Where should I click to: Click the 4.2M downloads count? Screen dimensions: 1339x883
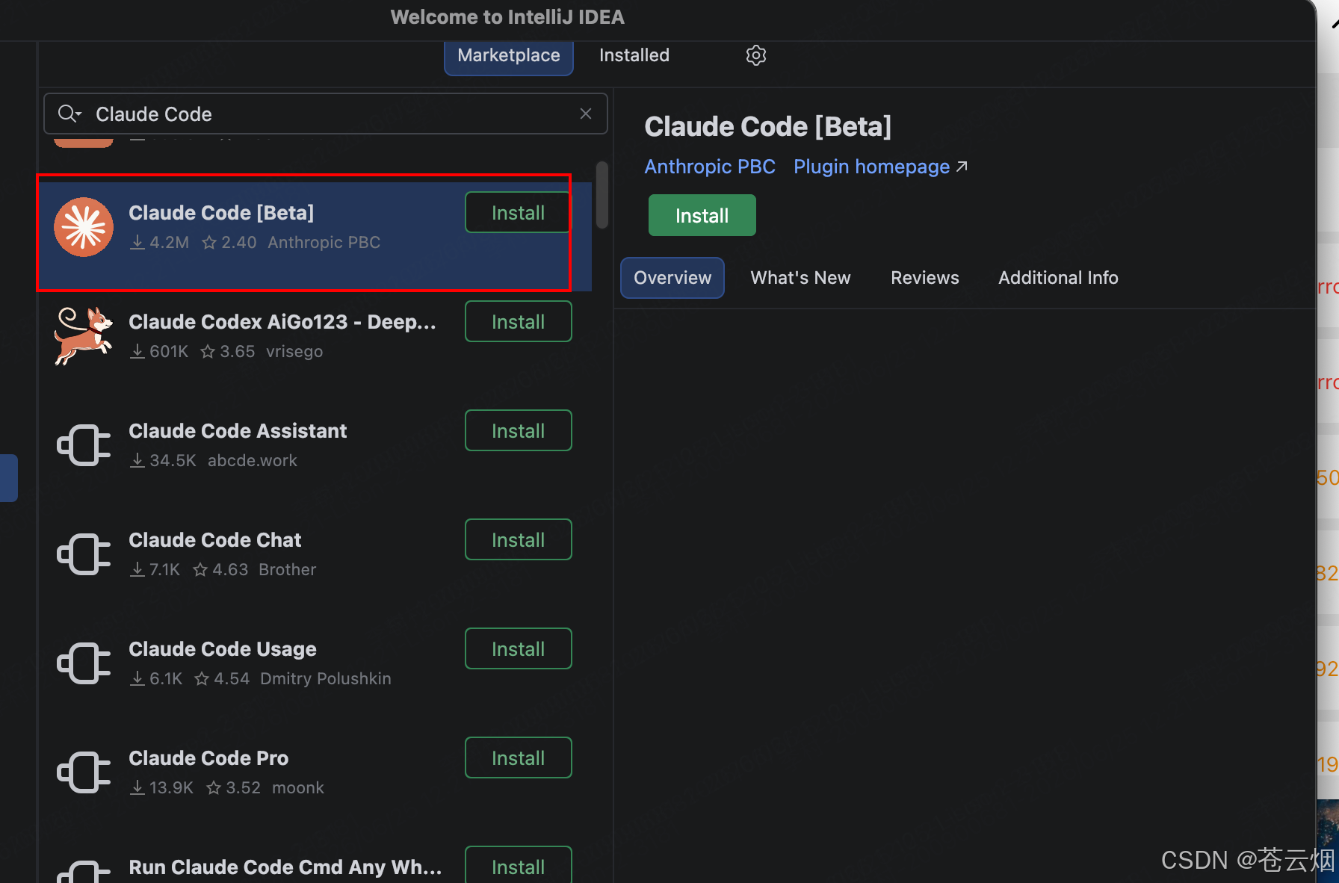tap(160, 243)
